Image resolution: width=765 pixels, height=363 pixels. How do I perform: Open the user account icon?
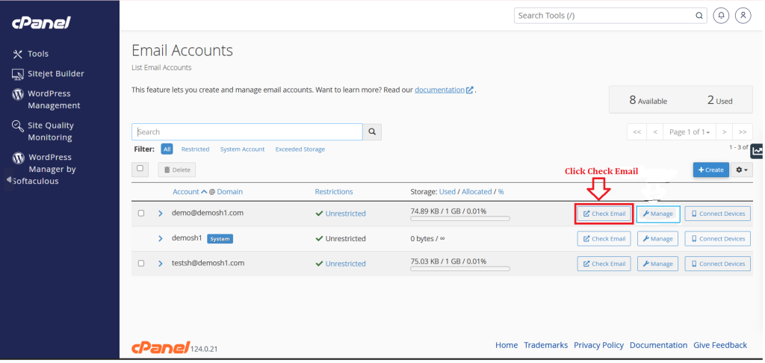[x=743, y=16]
